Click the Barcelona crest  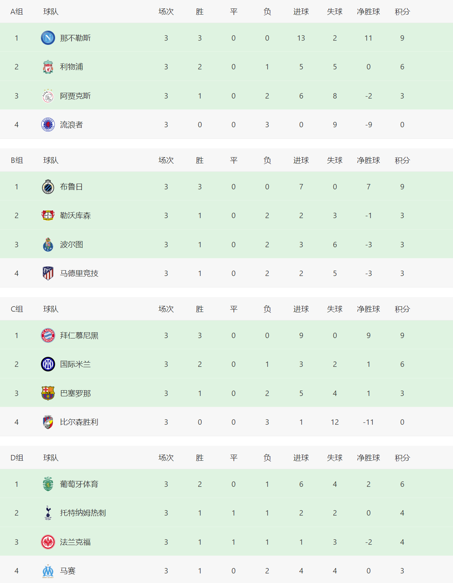click(x=48, y=393)
